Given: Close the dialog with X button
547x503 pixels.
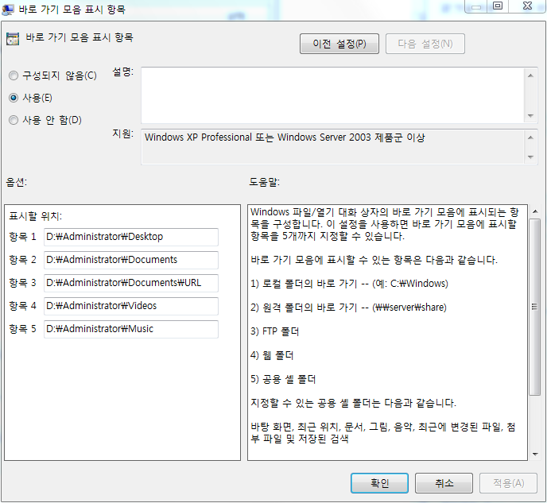Looking at the screenshot, I should (x=527, y=6).
